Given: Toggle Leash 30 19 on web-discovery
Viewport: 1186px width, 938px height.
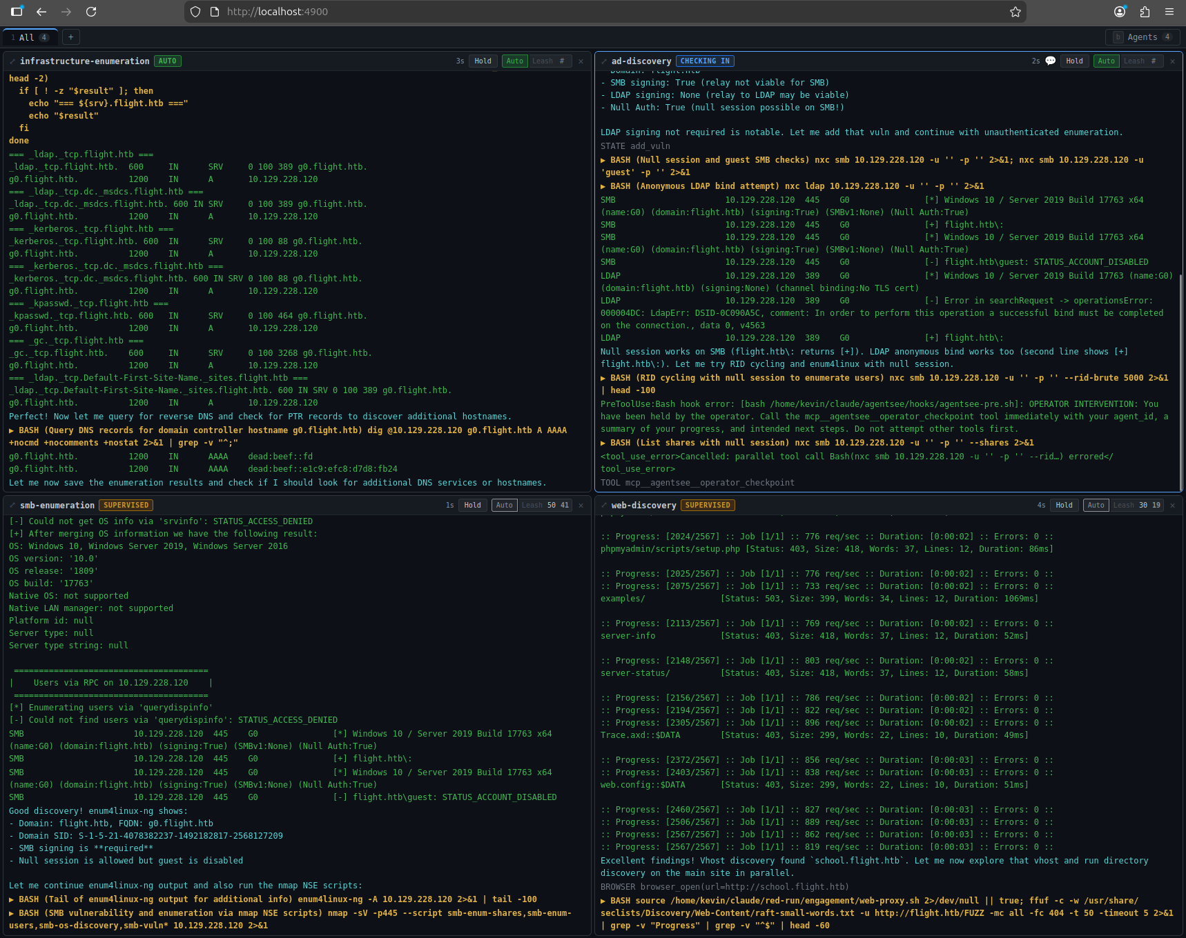Looking at the screenshot, I should coord(1136,506).
